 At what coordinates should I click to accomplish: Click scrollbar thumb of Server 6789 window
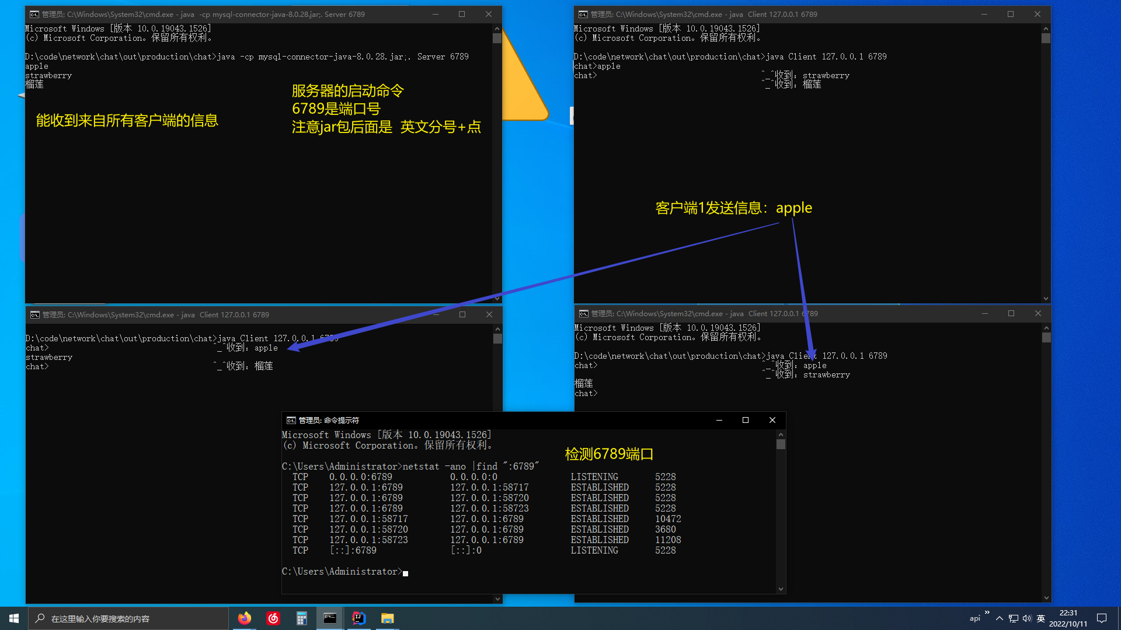[497, 38]
